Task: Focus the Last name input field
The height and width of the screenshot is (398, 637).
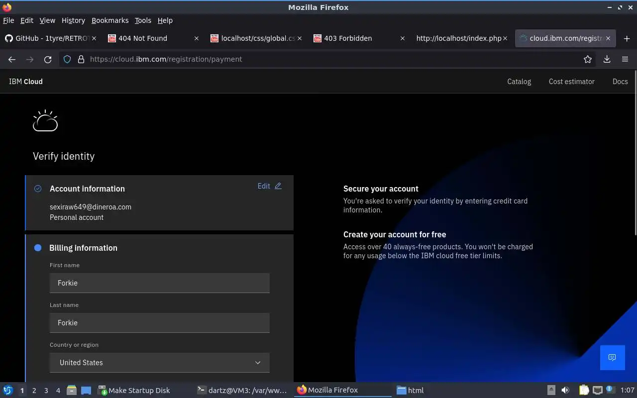Action: 160,323
